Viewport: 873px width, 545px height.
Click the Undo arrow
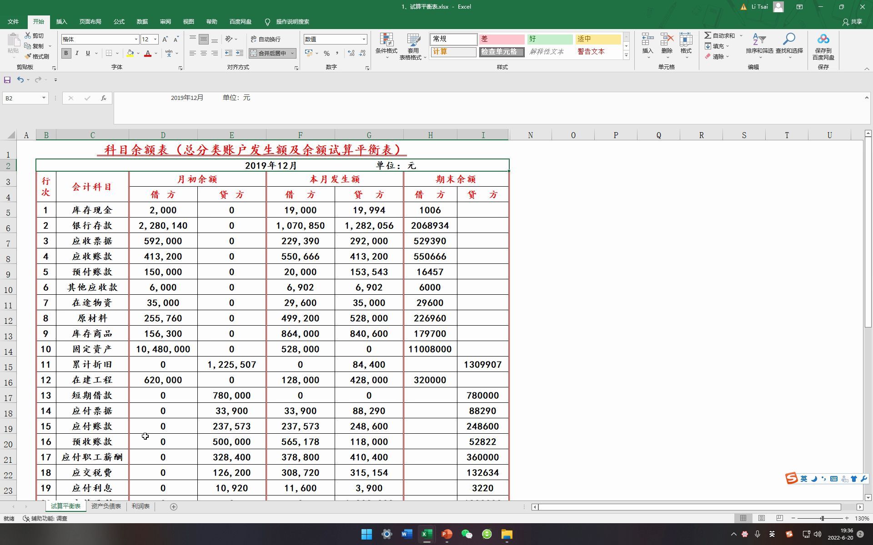coord(20,80)
